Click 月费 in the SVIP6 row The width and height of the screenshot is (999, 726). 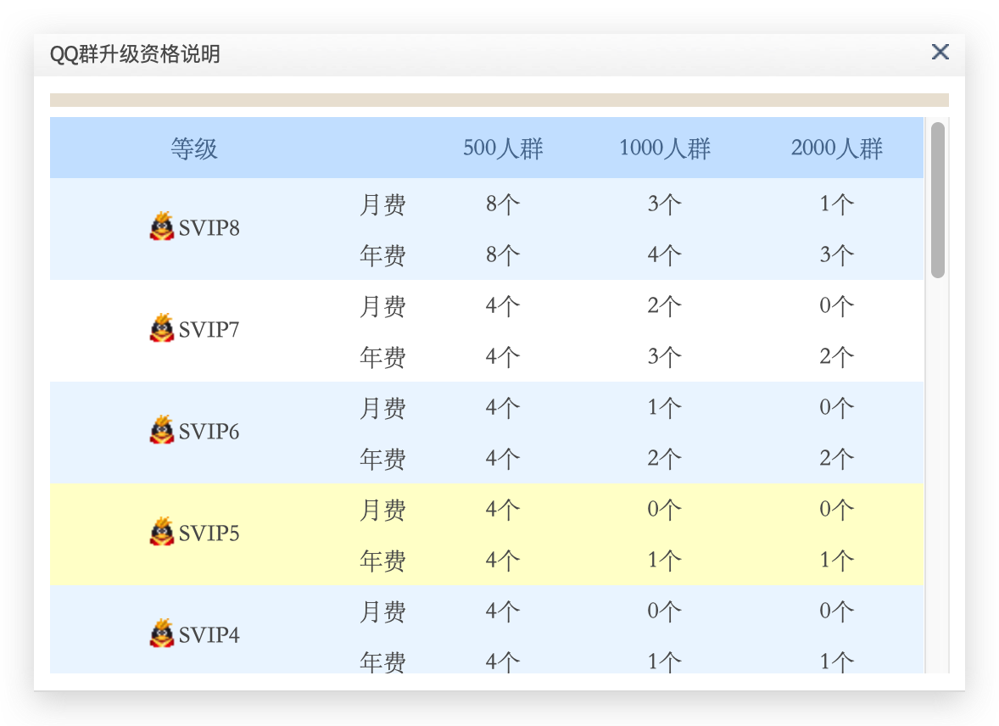point(383,408)
